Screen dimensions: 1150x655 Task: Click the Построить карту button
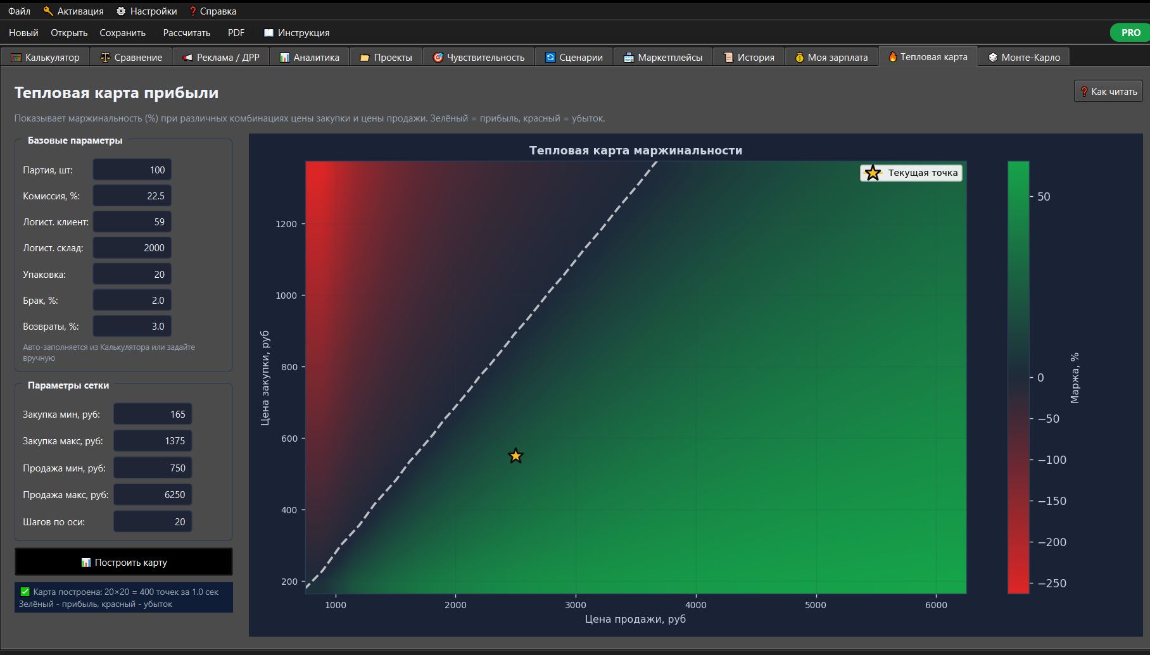coord(123,562)
